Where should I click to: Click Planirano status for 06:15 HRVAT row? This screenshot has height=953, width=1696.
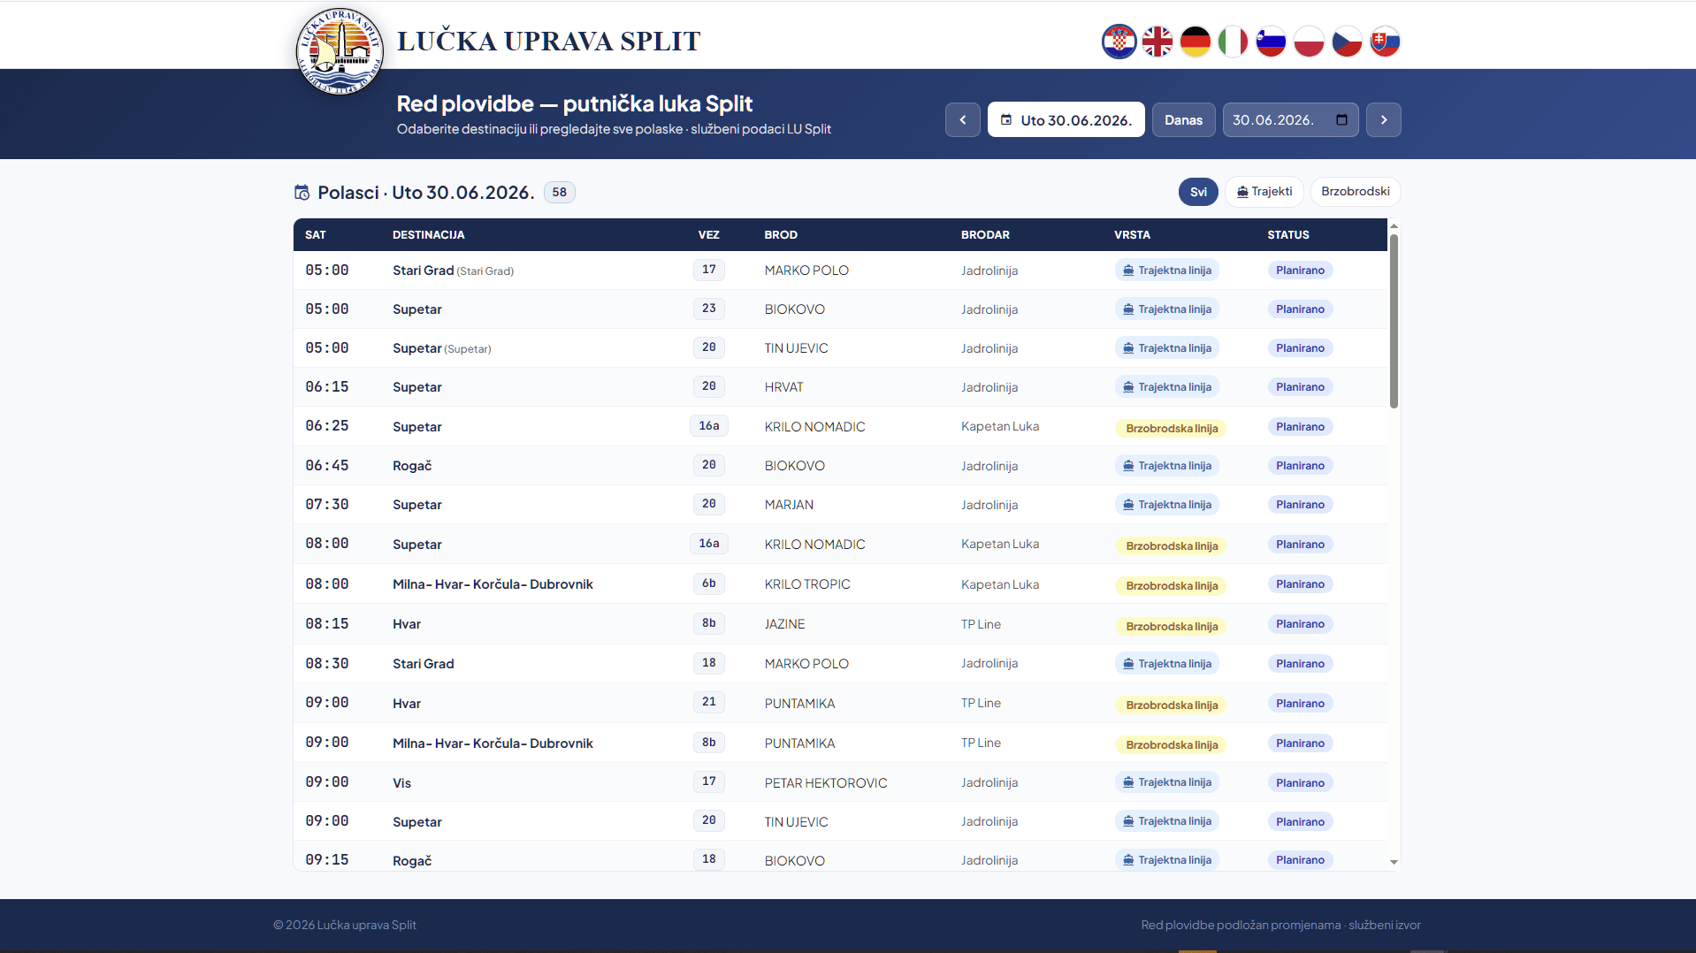pos(1300,387)
